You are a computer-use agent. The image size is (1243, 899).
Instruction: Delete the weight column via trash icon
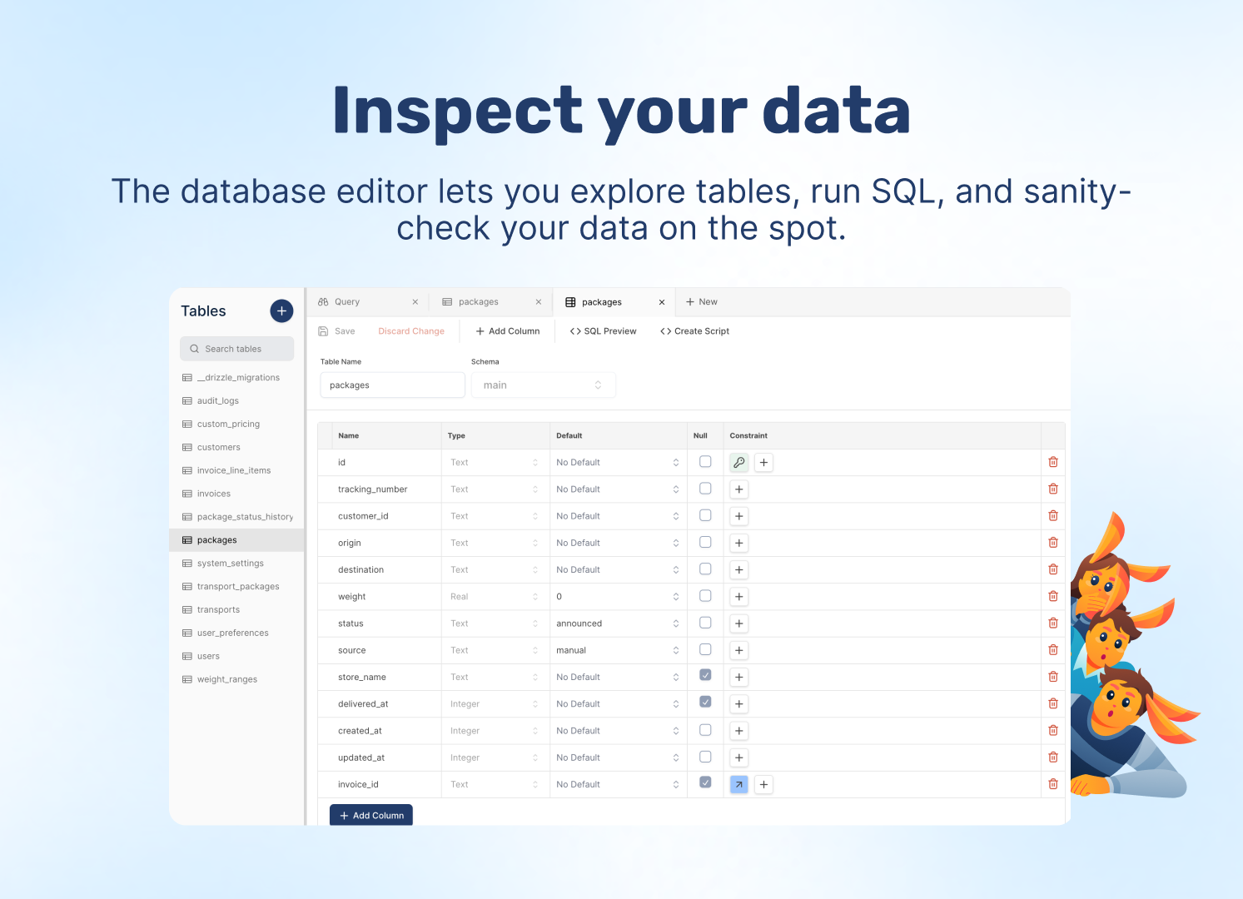(1053, 596)
